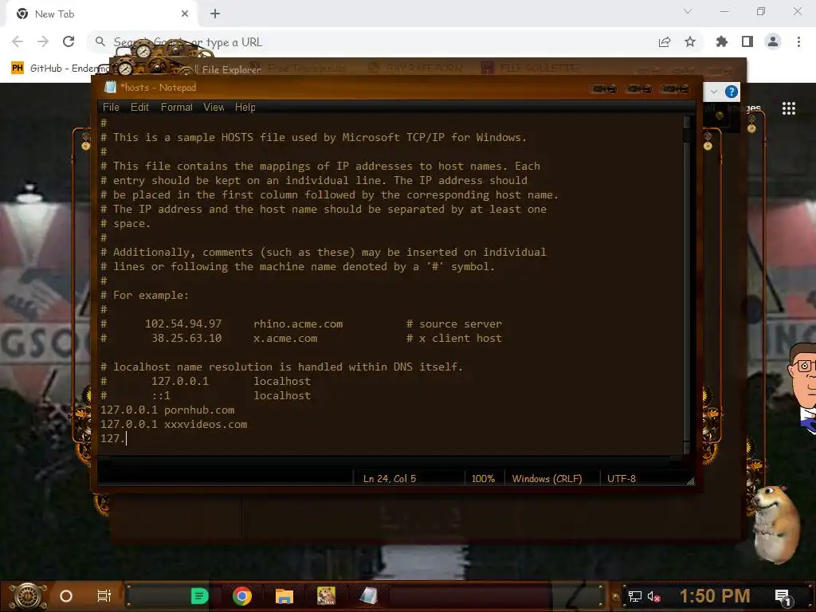This screenshot has height=612, width=816.
Task: Maximize the hosts Notepad window
Action: [639, 89]
